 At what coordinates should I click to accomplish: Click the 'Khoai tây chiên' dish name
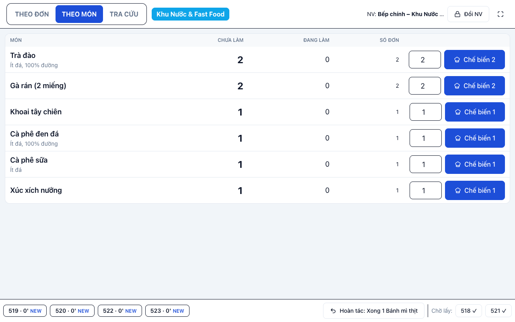point(36,112)
